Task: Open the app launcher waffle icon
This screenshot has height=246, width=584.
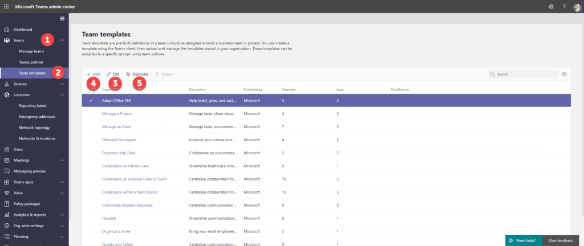Action: point(6,6)
